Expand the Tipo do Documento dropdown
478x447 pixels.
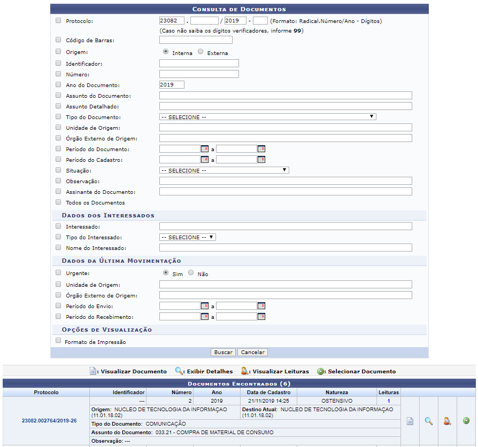pyautogui.click(x=267, y=117)
